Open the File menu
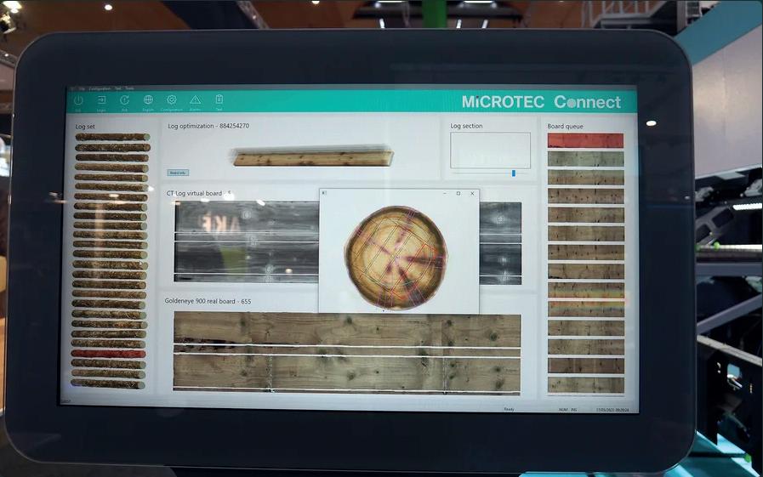The height and width of the screenshot is (477, 763). point(82,89)
